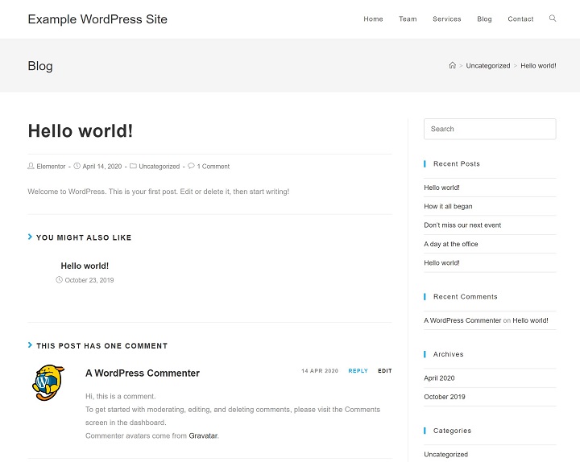
Task: Click Reply on the comment
Action: [x=358, y=371]
